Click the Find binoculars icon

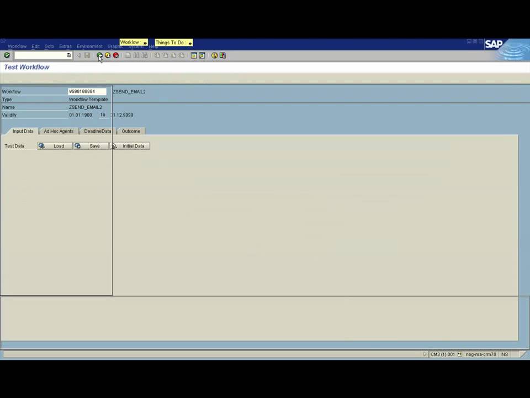[136, 55]
